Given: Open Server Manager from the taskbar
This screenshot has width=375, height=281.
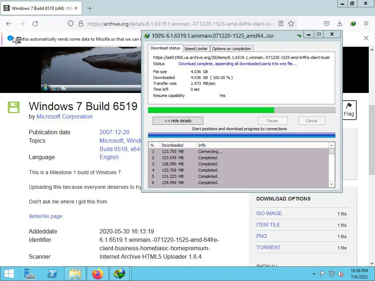Looking at the screenshot, I should 29,274.
